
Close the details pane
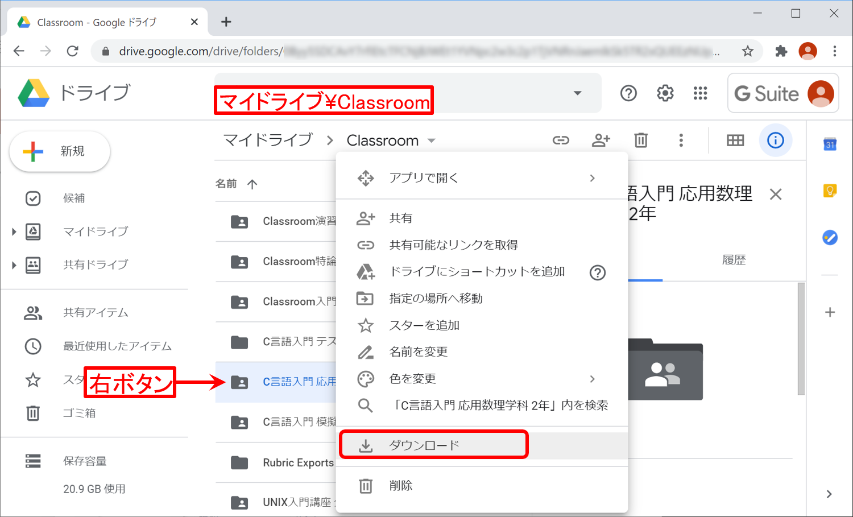776,195
